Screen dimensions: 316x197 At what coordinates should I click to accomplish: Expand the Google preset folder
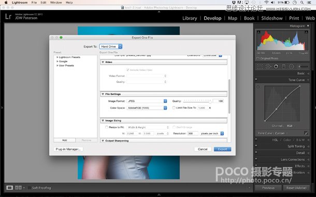pos(57,62)
